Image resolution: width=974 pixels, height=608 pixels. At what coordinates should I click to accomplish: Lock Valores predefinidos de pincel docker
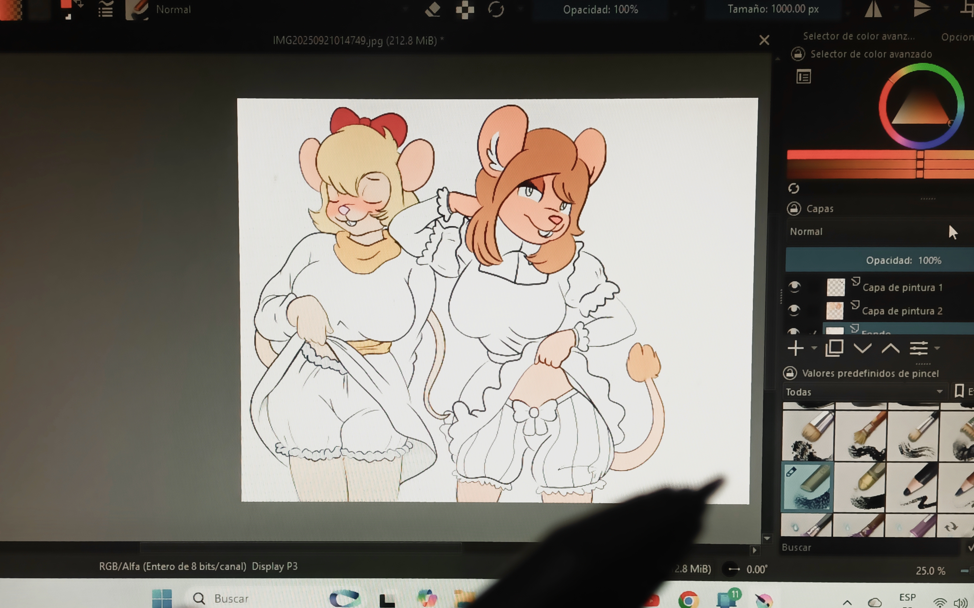point(790,373)
